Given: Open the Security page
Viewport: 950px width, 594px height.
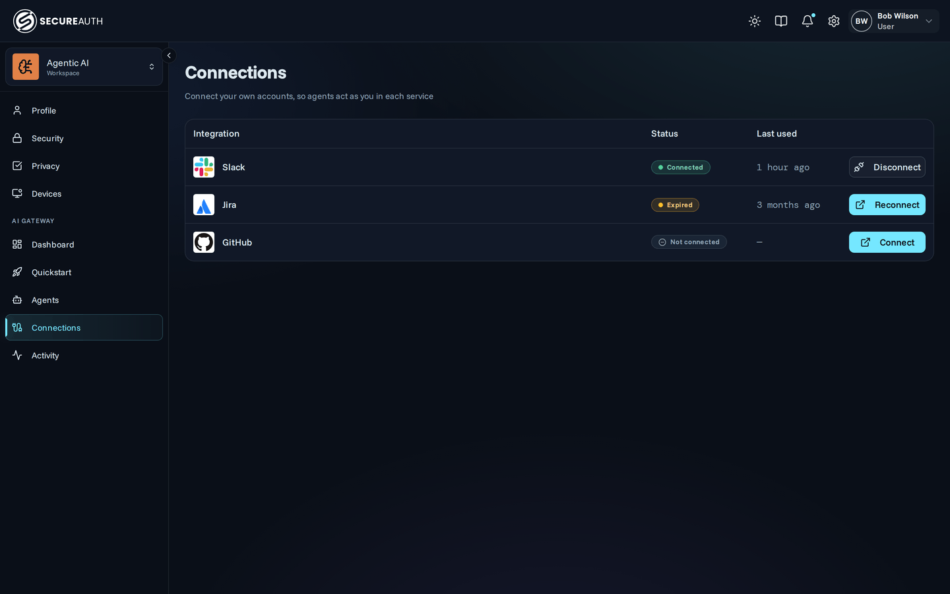Looking at the screenshot, I should click(84, 138).
